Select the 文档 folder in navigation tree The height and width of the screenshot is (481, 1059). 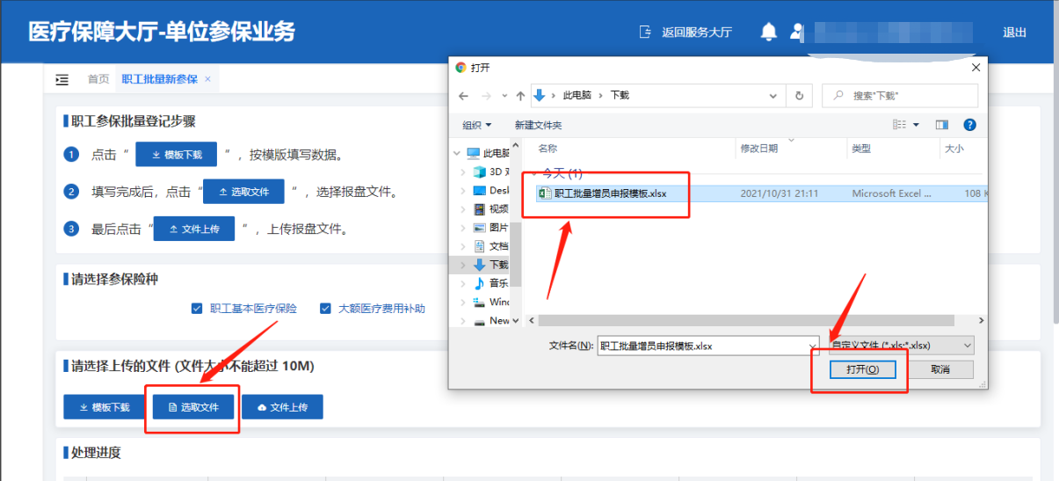pos(491,246)
